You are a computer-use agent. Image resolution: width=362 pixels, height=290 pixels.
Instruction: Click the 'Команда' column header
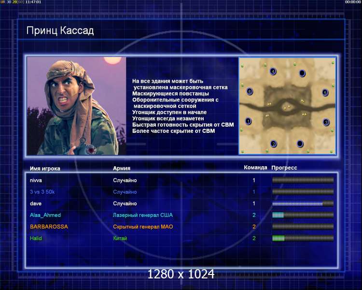[255, 167]
